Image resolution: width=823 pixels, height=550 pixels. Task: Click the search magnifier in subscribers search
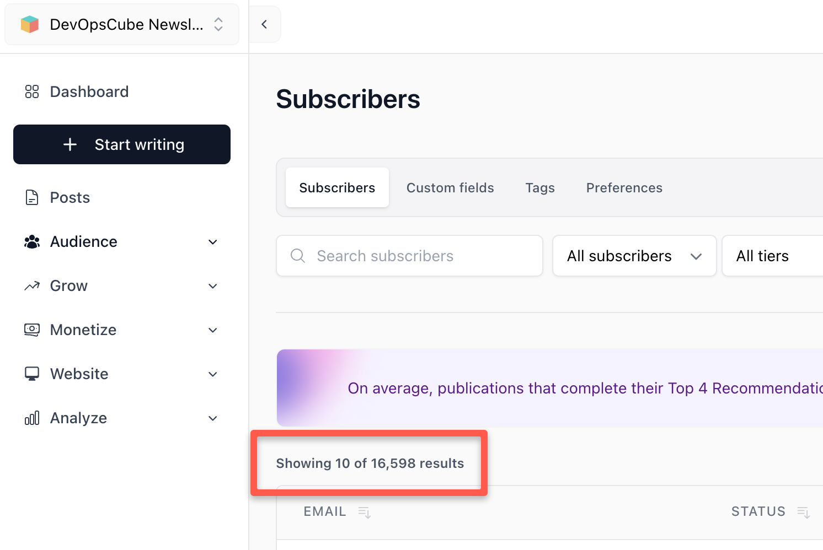click(x=297, y=256)
